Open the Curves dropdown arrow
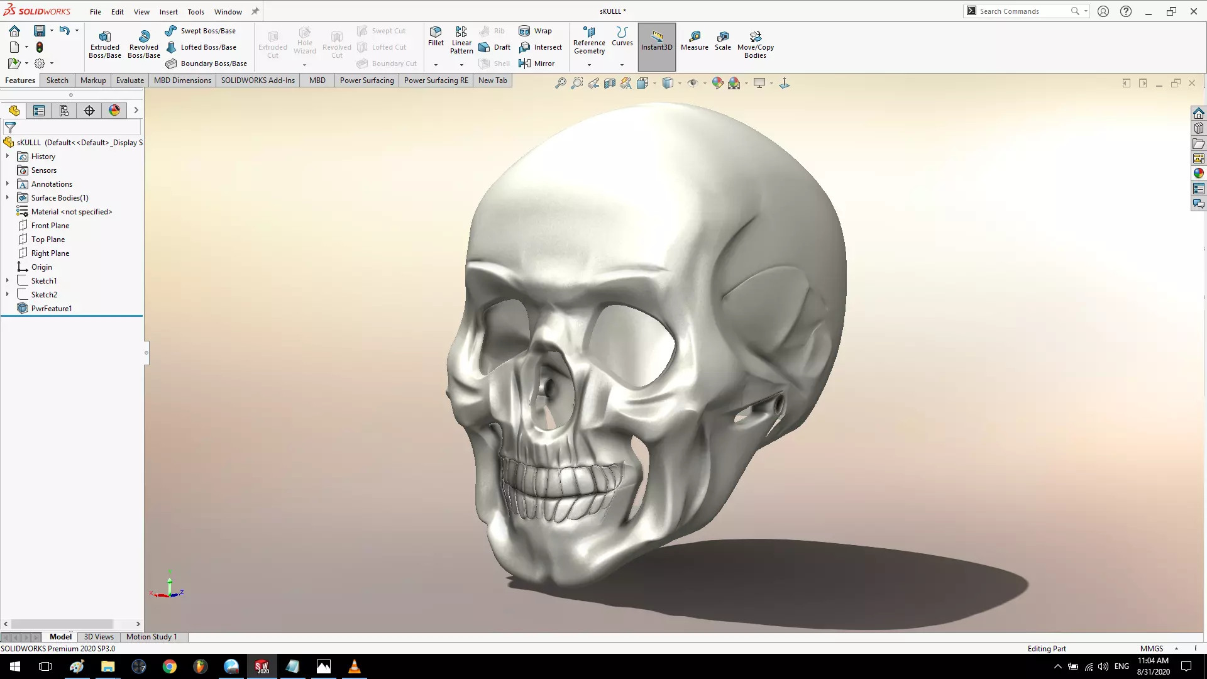1207x679 pixels. (622, 65)
